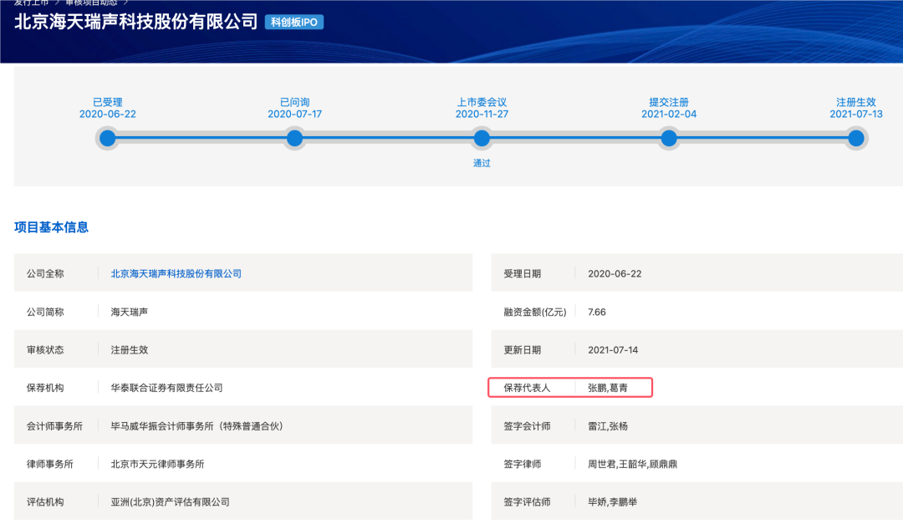
Task: Select the 上市委会议 milestone circle
Action: (x=482, y=138)
